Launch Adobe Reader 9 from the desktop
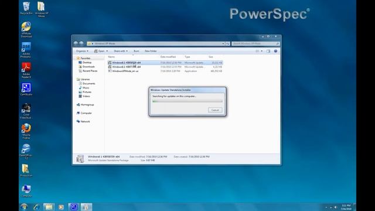 tap(26, 70)
